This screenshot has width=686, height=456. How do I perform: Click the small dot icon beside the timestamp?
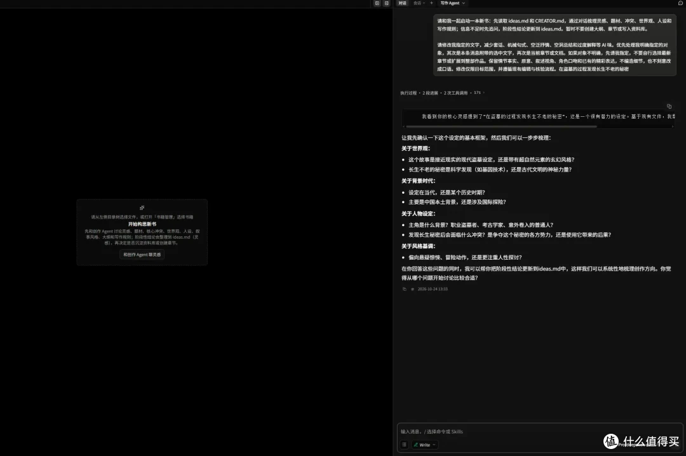tap(413, 289)
